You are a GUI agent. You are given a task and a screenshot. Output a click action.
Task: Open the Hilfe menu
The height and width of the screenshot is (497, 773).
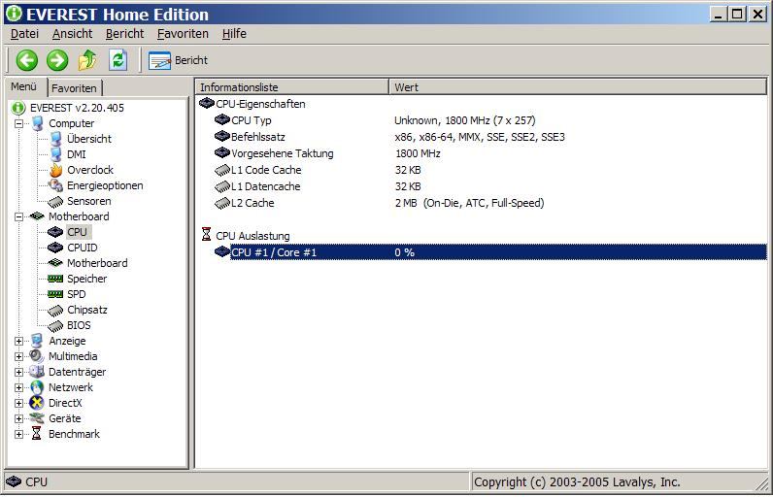[x=234, y=34]
